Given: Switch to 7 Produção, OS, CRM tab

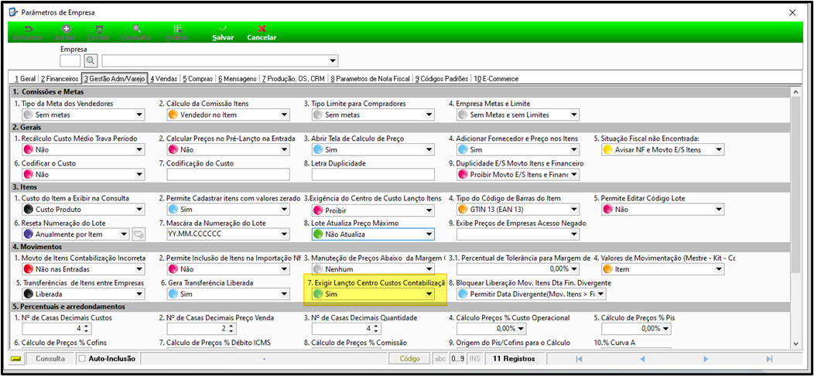Looking at the screenshot, I should point(293,79).
